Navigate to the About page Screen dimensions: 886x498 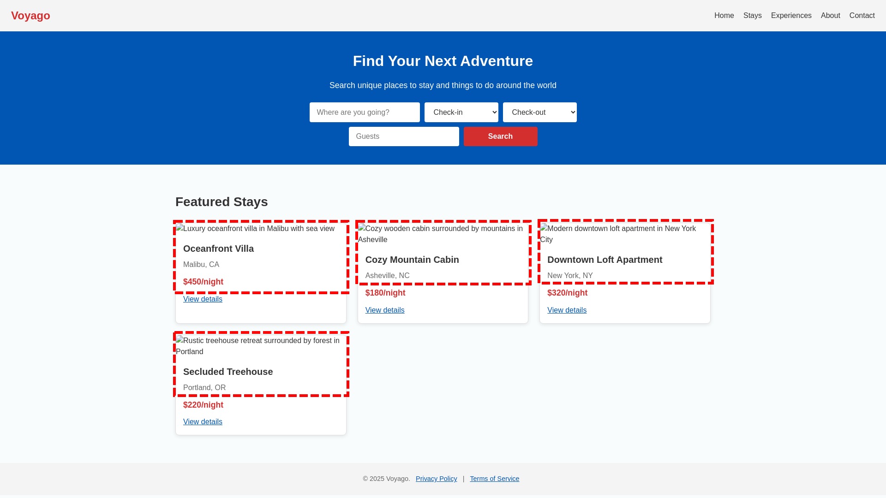click(x=830, y=16)
